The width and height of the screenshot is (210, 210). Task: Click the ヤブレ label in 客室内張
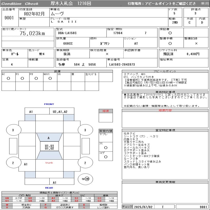(x=103, y=134)
